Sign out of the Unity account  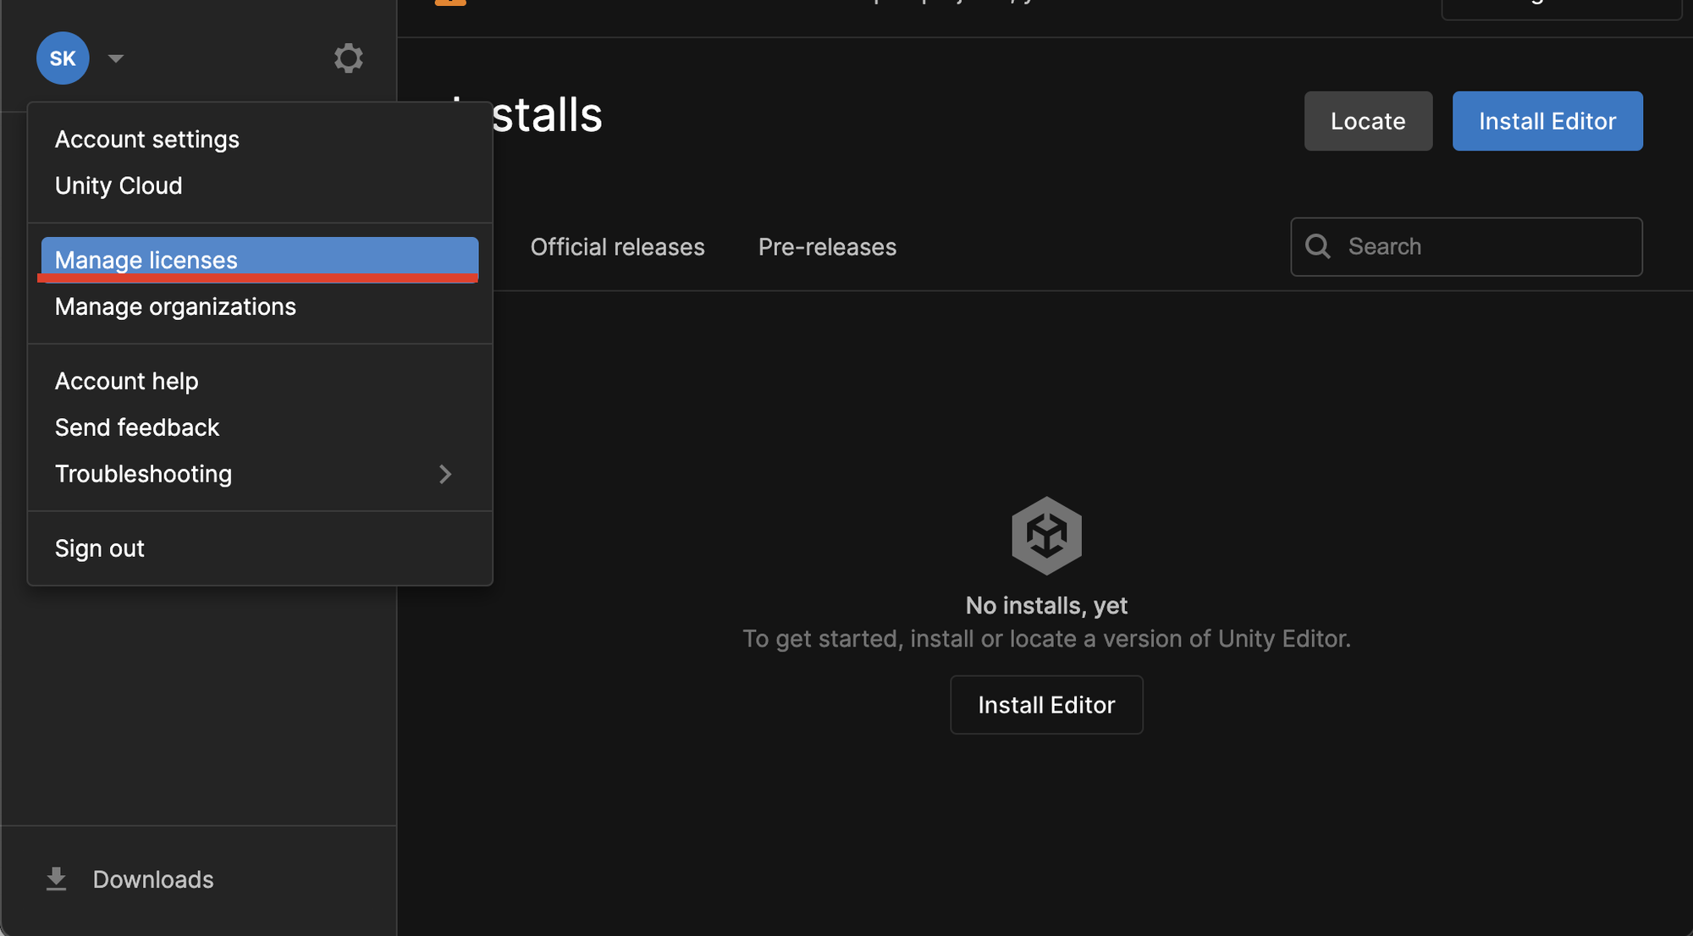click(x=260, y=548)
